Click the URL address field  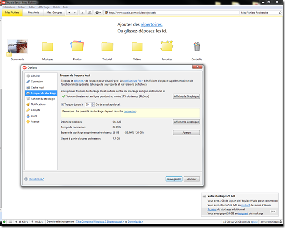[x=172, y=13]
